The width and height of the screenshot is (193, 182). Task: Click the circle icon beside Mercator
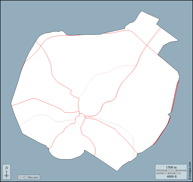[x=20, y=177]
